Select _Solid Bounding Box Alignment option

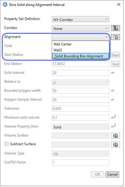click(x=80, y=56)
